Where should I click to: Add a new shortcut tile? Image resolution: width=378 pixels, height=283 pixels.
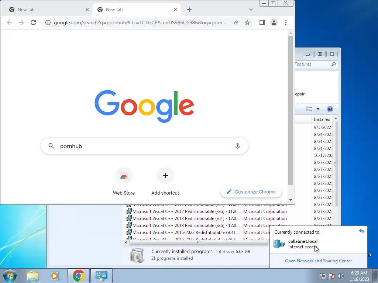point(165,181)
